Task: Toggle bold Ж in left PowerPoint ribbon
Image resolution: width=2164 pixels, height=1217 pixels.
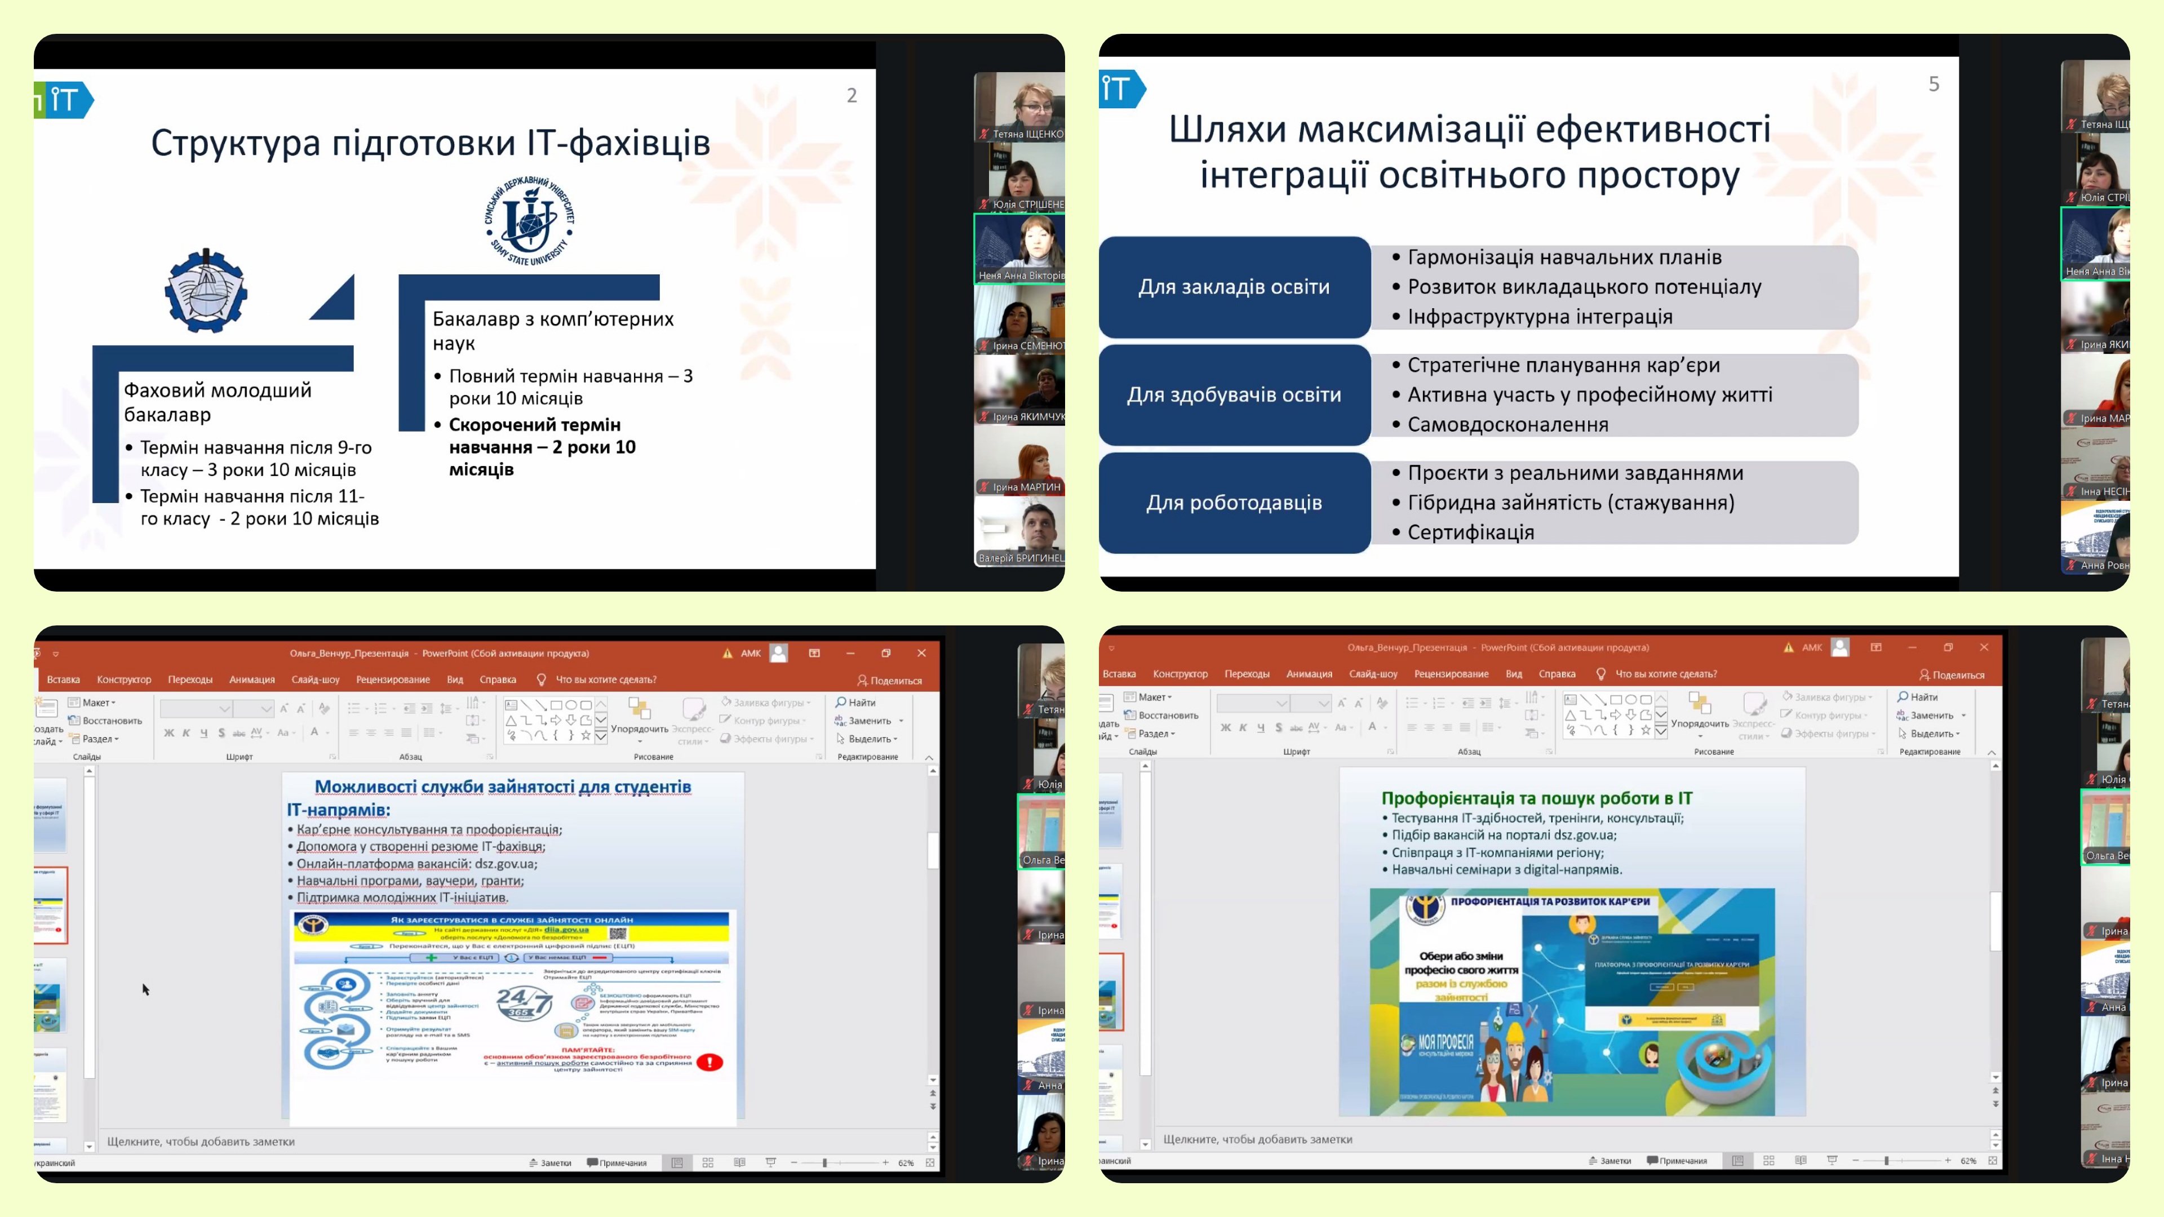Action: click(169, 732)
